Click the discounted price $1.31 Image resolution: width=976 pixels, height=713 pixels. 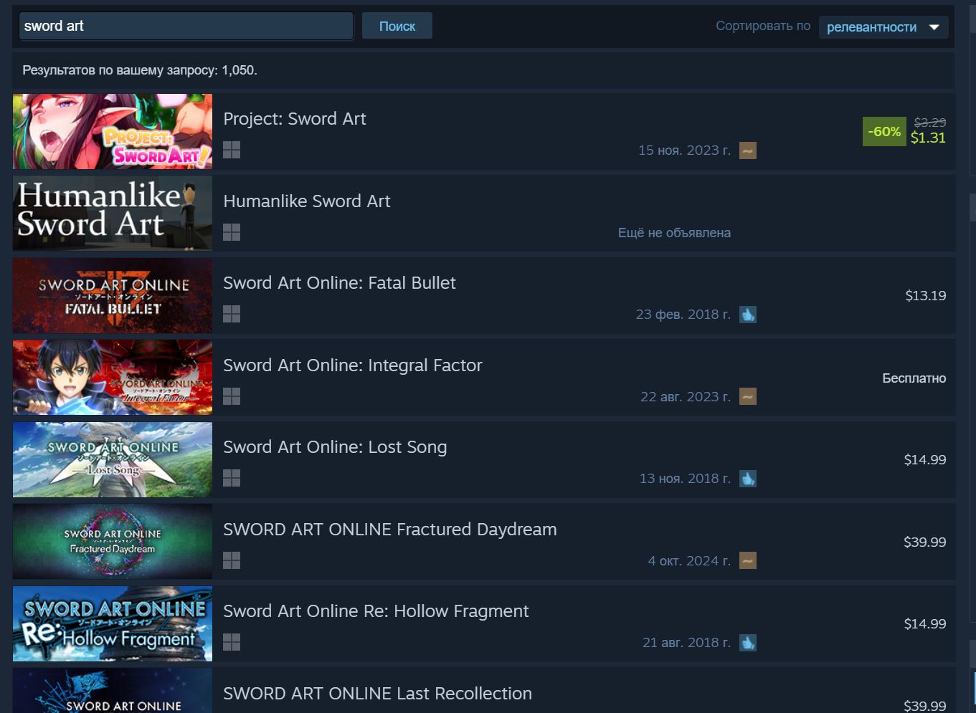coord(928,138)
